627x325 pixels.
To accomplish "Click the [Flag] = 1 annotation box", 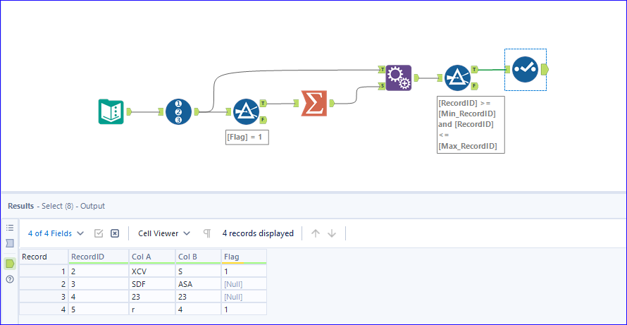I will tap(247, 137).
